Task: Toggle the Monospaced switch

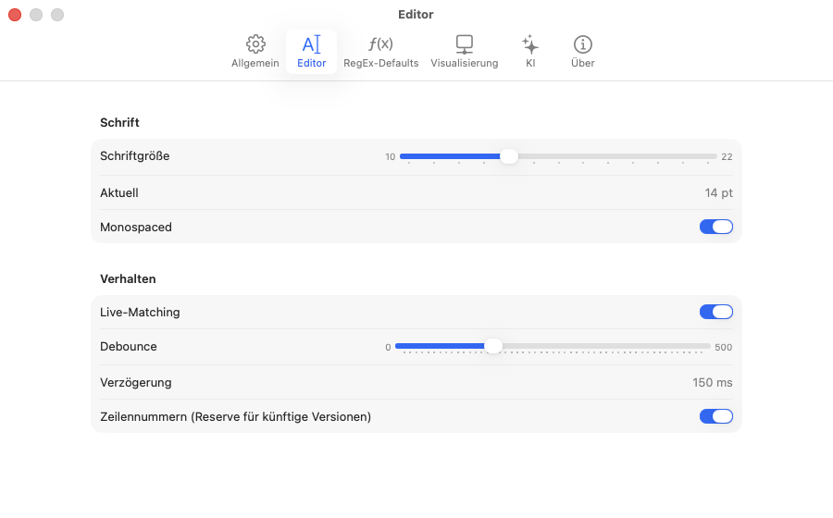Action: (x=716, y=227)
